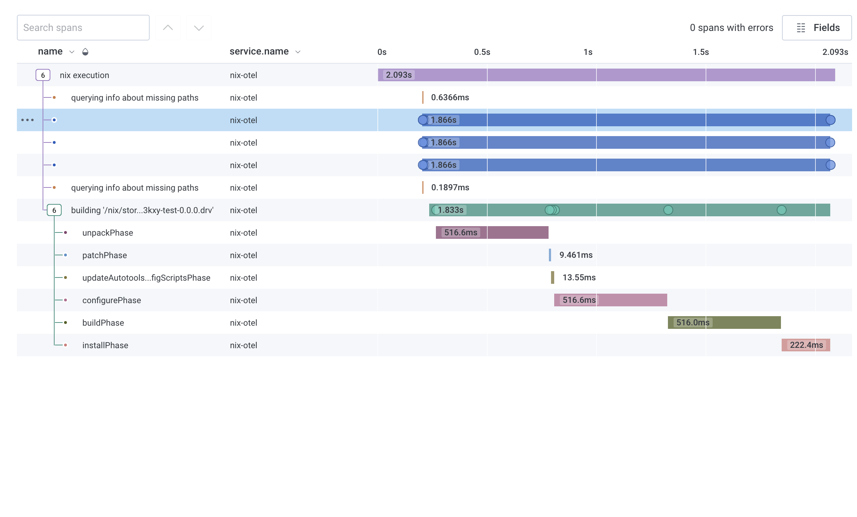The height and width of the screenshot is (517, 857).
Task: Click the next search result down arrow
Action: click(x=199, y=28)
